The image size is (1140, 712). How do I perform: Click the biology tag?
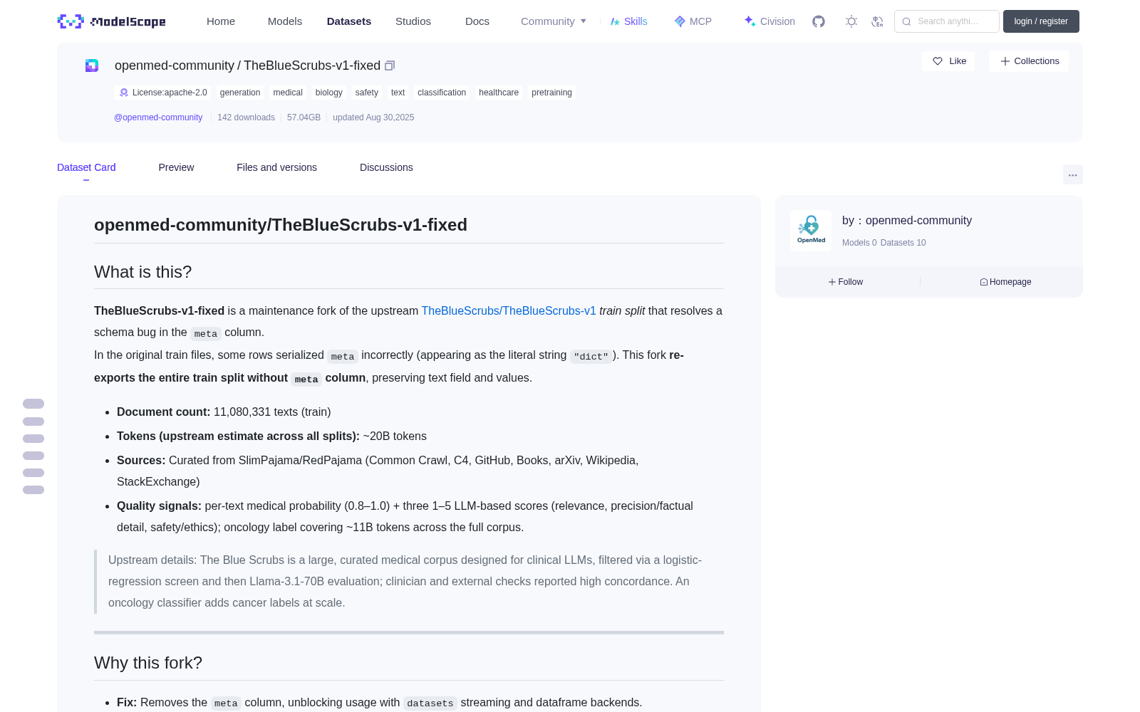[329, 93]
